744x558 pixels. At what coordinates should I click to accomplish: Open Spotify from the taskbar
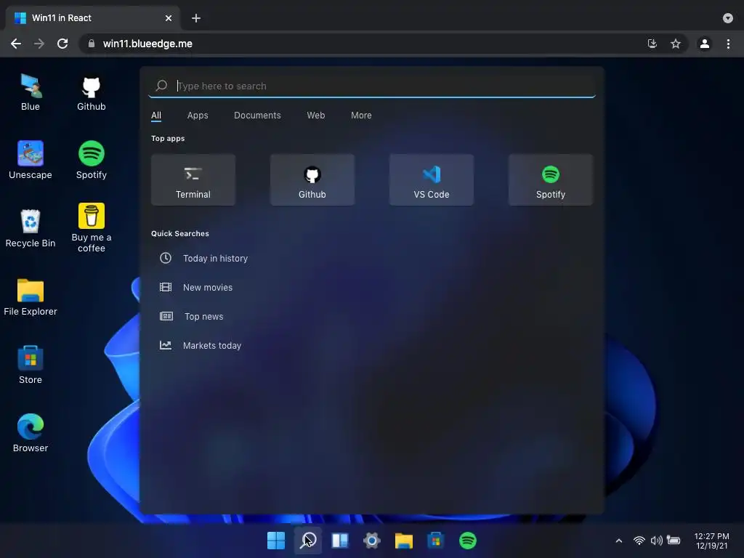click(x=468, y=541)
